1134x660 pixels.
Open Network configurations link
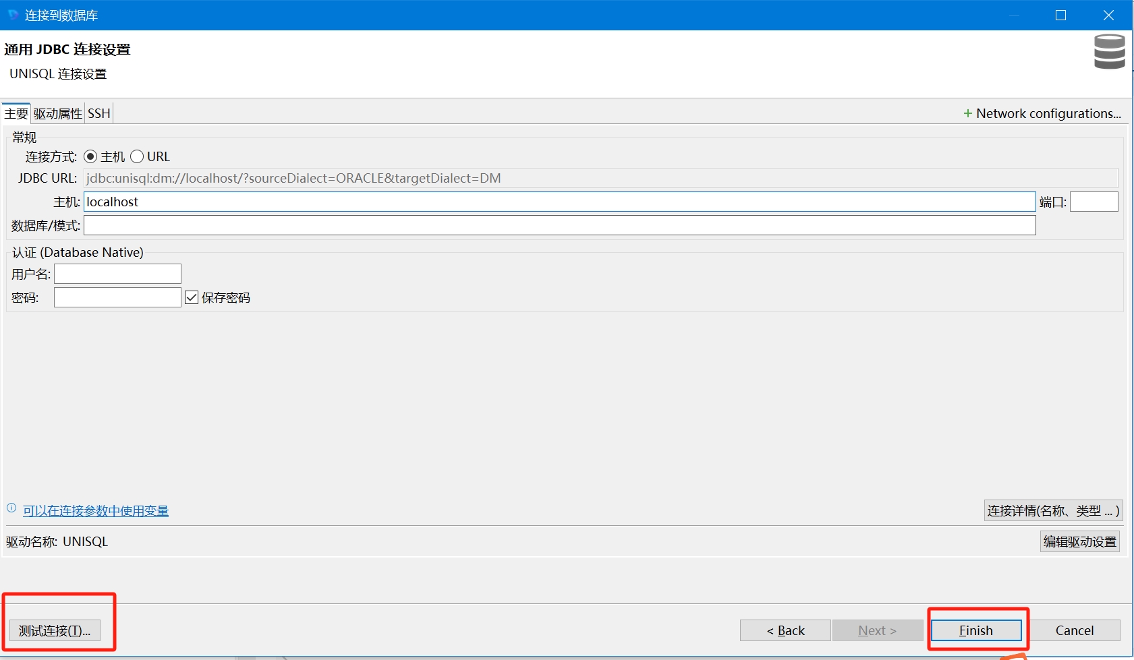coord(1048,113)
